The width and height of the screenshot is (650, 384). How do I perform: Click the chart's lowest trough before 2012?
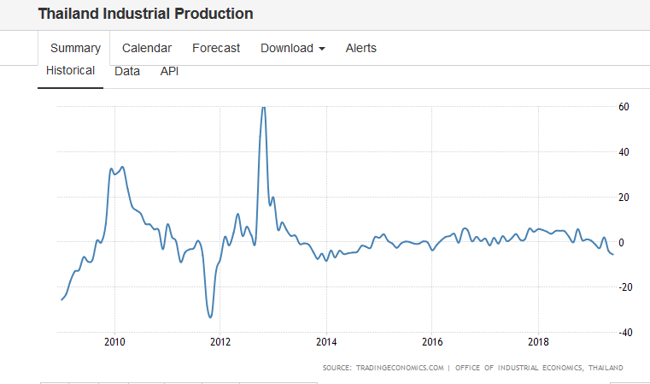click(210, 317)
